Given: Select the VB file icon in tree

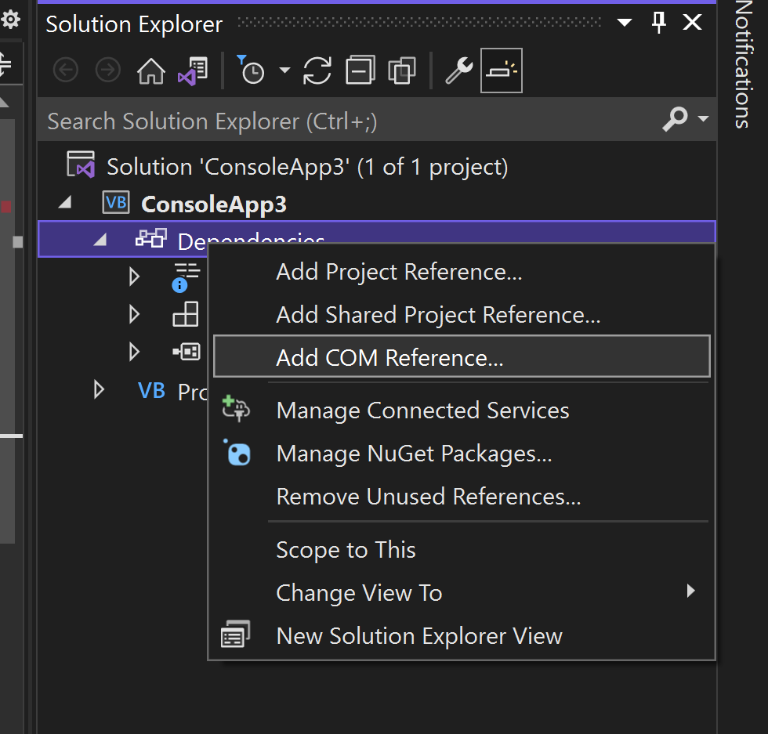Looking at the screenshot, I should [x=151, y=390].
